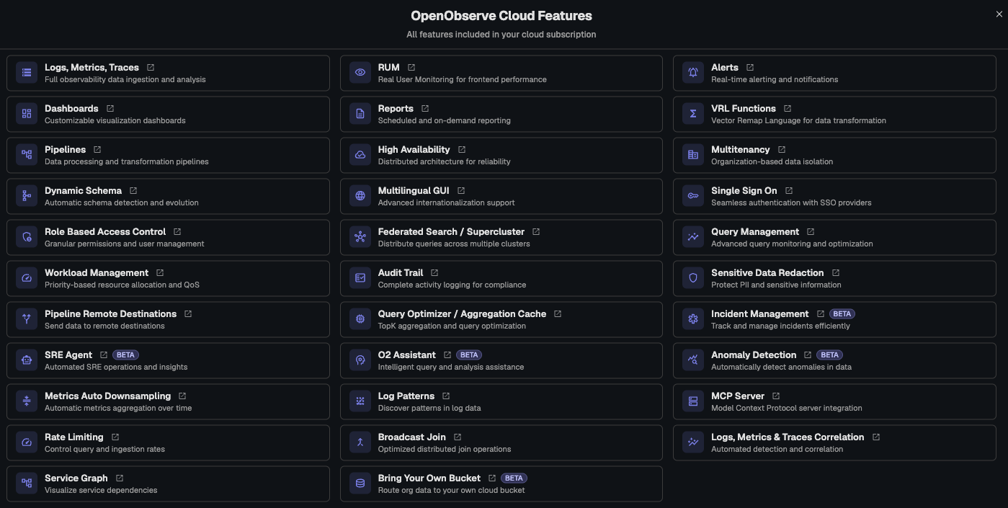Open external link beside Single Sign On
Screen dimensions: 1008x508
pos(789,191)
